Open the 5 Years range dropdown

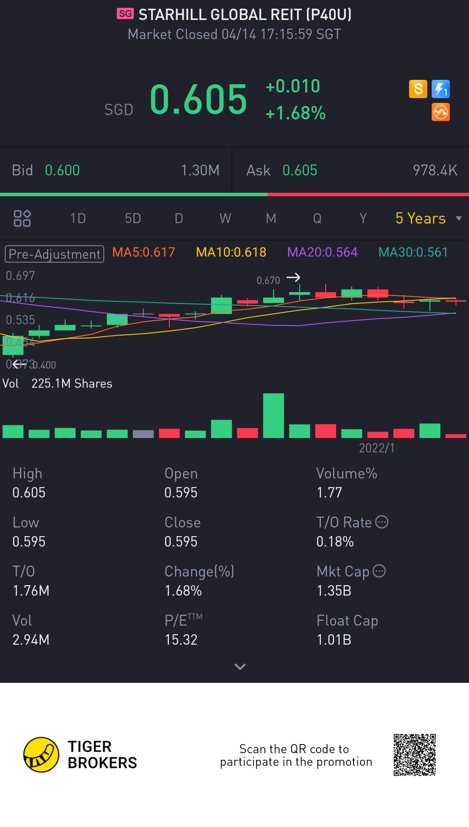[428, 218]
